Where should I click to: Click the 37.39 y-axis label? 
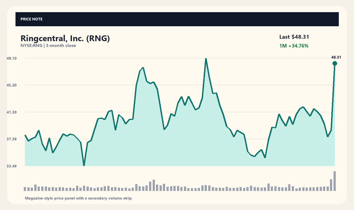coord(12,139)
